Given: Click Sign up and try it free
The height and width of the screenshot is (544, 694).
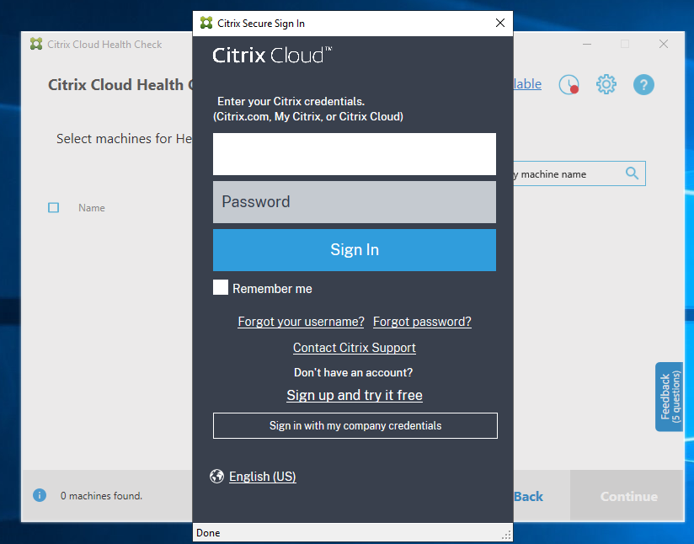Looking at the screenshot, I should tap(355, 395).
